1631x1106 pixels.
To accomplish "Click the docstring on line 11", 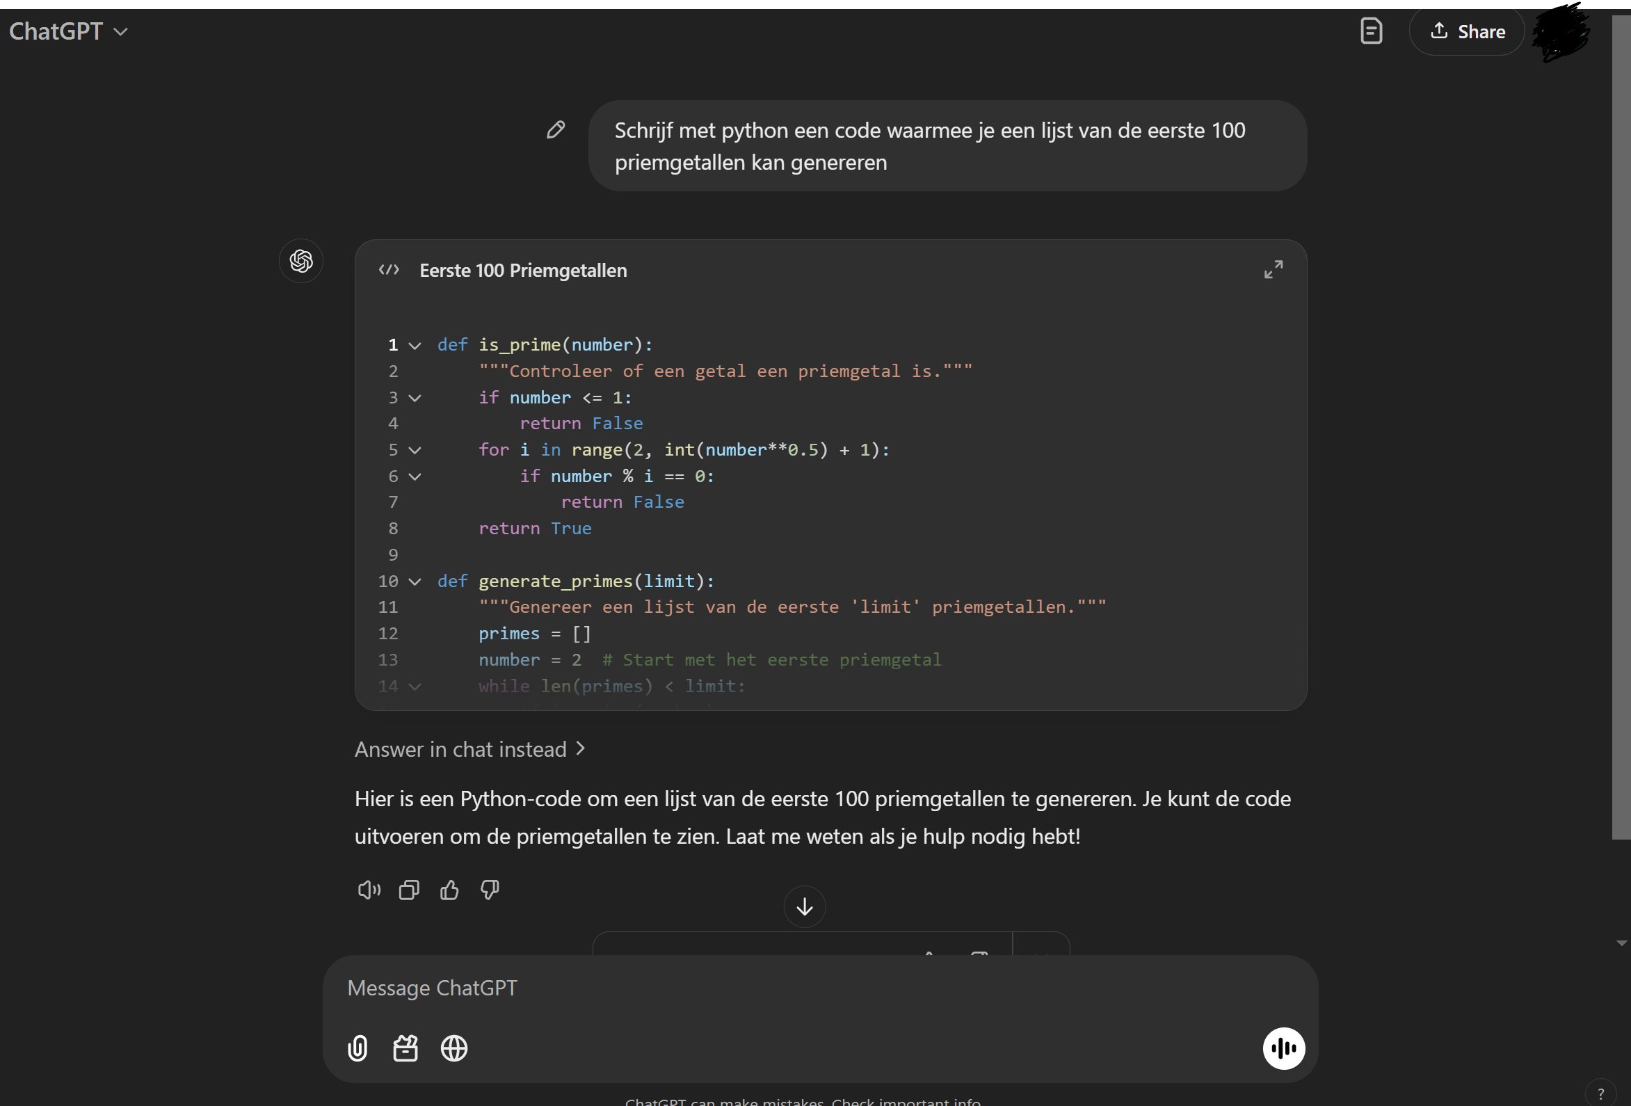I will point(792,607).
